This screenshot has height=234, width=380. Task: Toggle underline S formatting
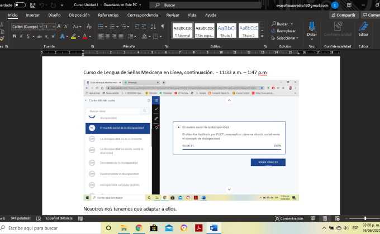(x=28, y=36)
